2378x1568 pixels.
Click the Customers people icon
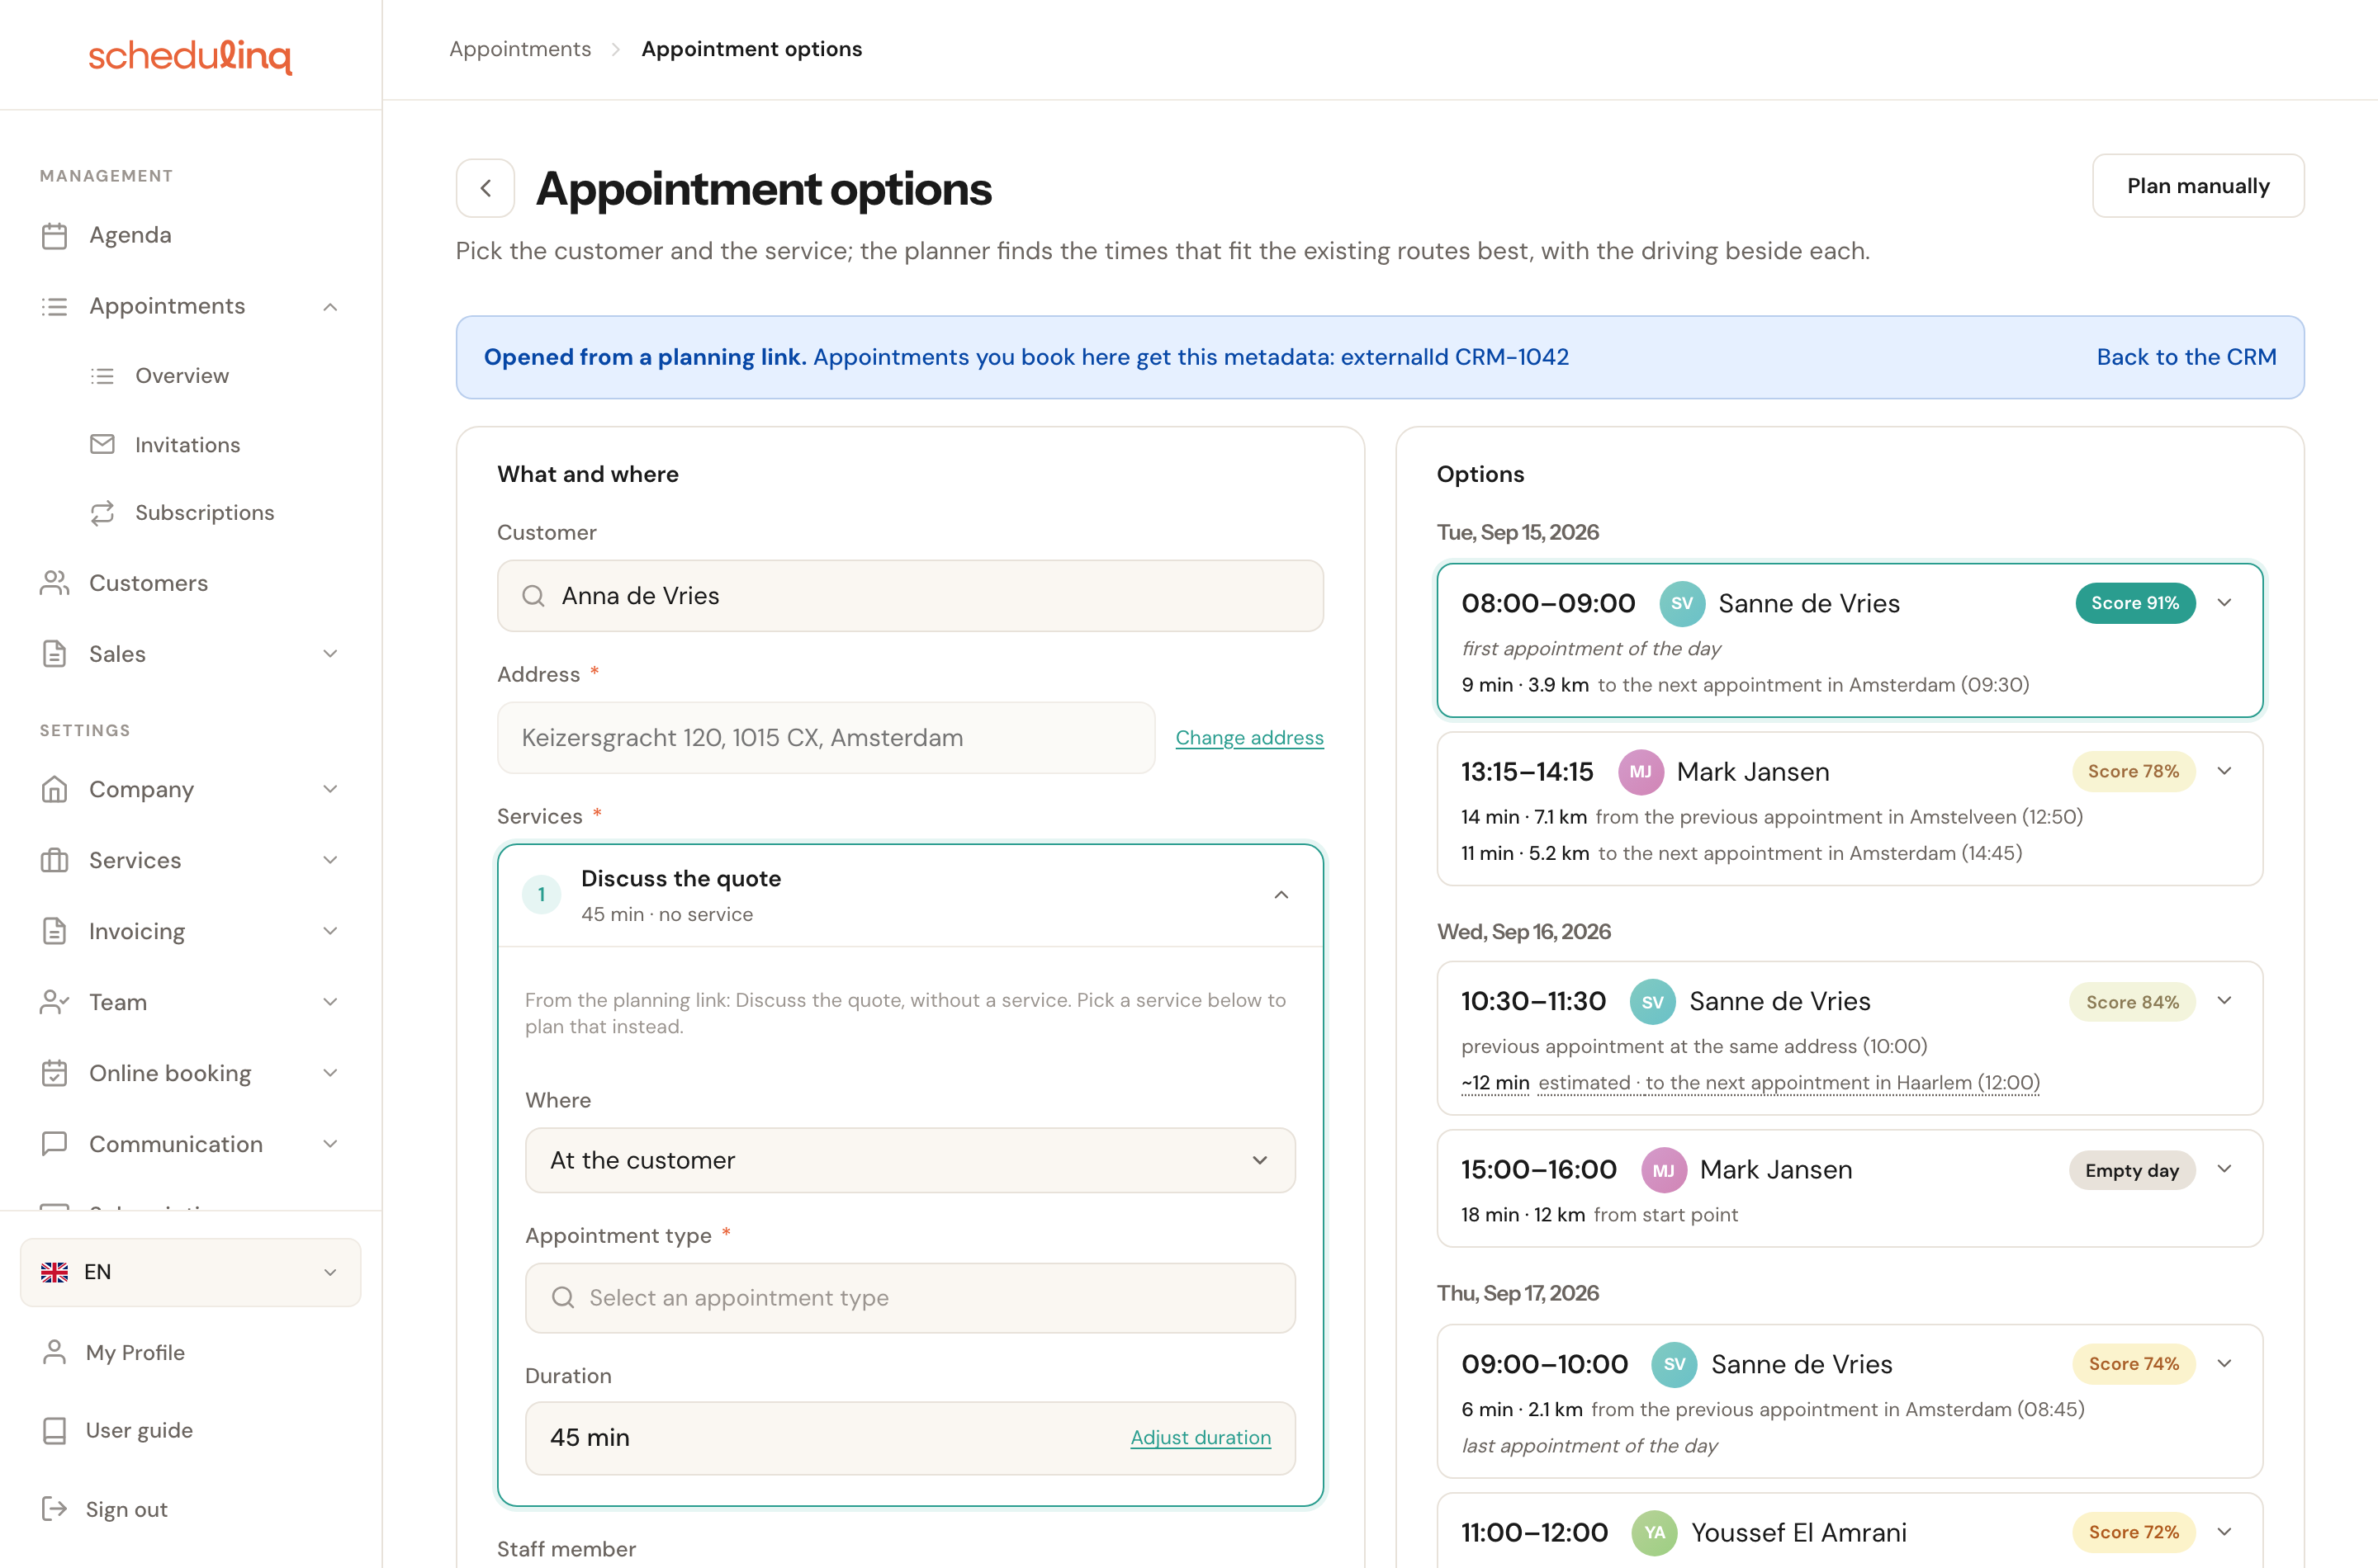click(x=54, y=583)
